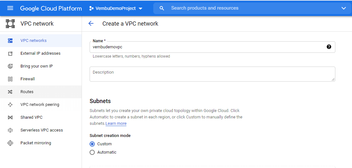This screenshot has height=168, width=352.
Task: Click the Description field resize handle
Action: 333,79
